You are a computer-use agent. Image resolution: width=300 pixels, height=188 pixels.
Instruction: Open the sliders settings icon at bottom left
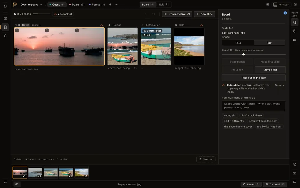click(5, 182)
